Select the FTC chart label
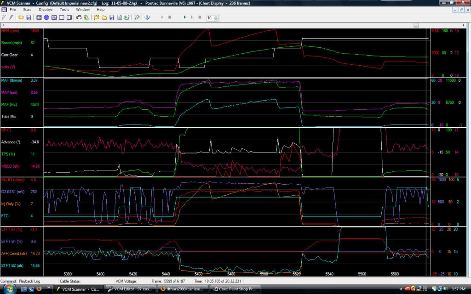The width and height of the screenshot is (471, 294). coord(5,216)
